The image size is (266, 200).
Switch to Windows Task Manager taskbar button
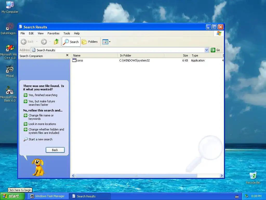[48, 196]
